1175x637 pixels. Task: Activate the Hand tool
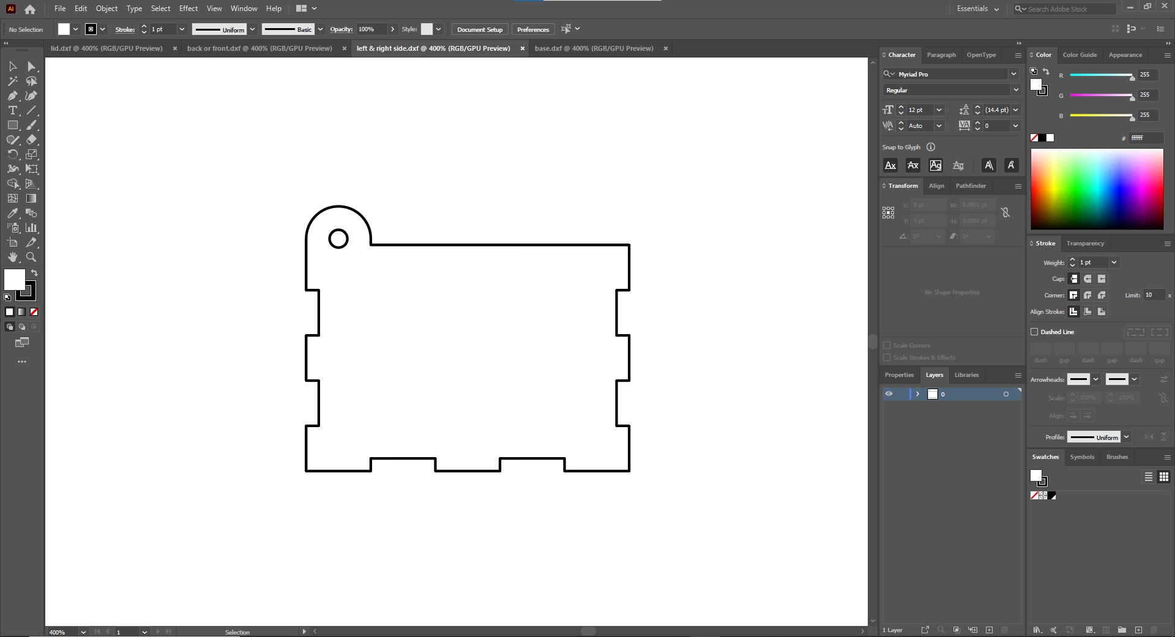(x=12, y=257)
